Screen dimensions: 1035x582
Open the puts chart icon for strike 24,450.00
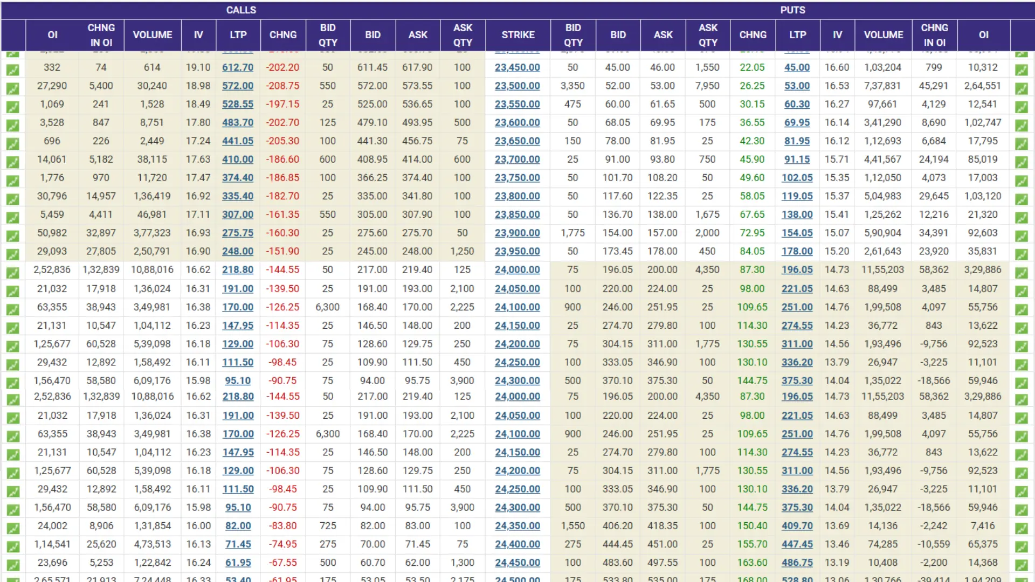tap(1021, 565)
